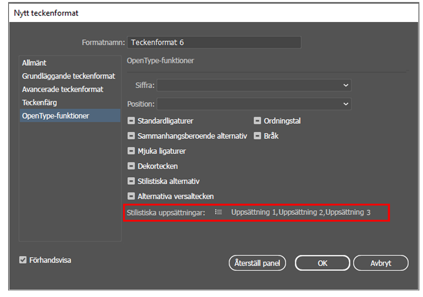Viewport: 423px width, 297px height.
Task: Enable the Ordningstal option
Action: pyautogui.click(x=258, y=121)
